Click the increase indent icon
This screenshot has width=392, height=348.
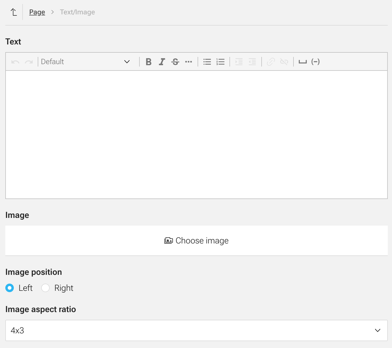[239, 62]
